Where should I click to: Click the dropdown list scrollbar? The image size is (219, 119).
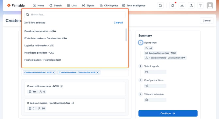126,35
